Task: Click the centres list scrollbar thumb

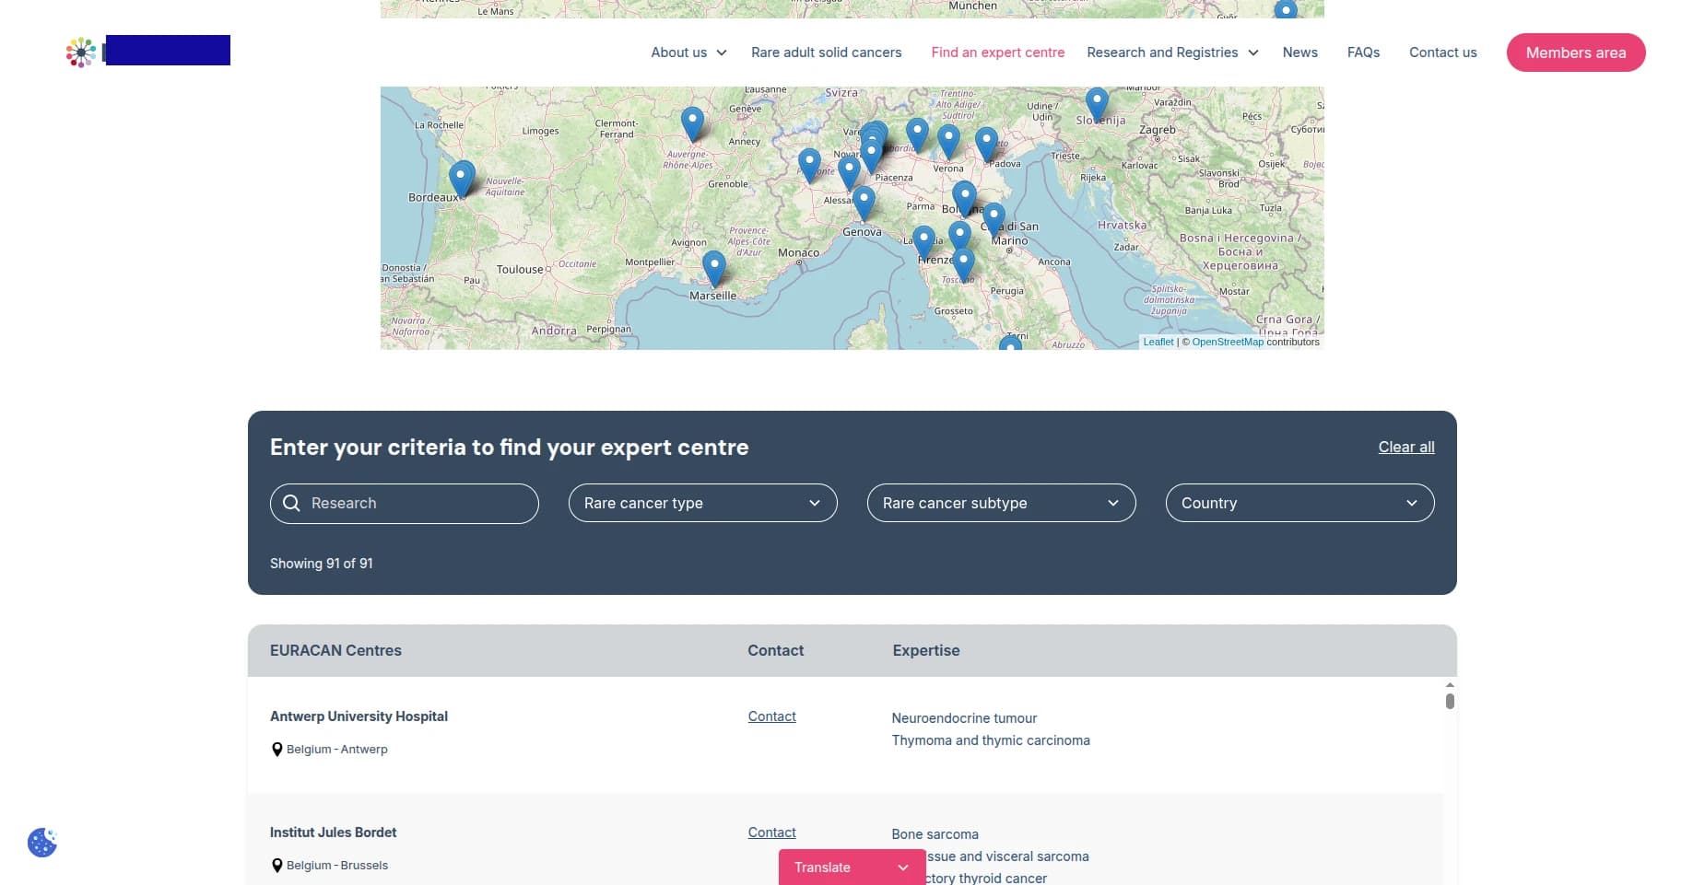Action: point(1450,702)
